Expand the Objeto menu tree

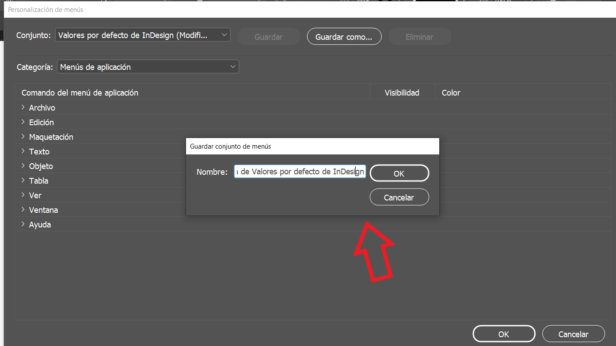(x=23, y=166)
